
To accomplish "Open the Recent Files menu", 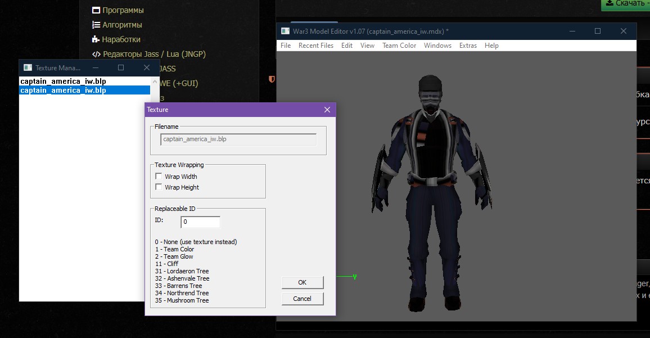I will (x=316, y=46).
